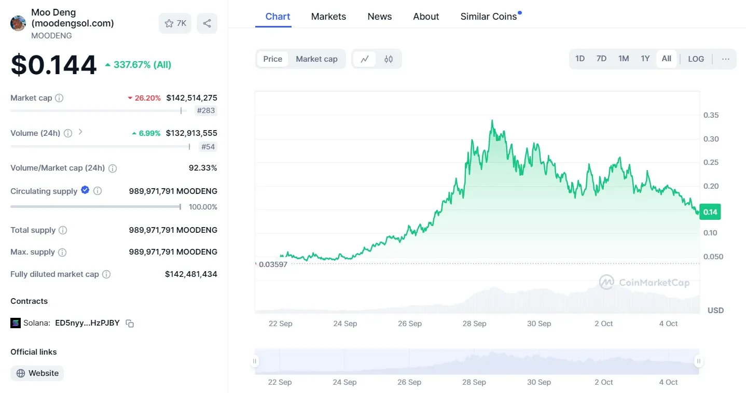Grab the left range slider handle
The image size is (746, 393).
(x=255, y=361)
